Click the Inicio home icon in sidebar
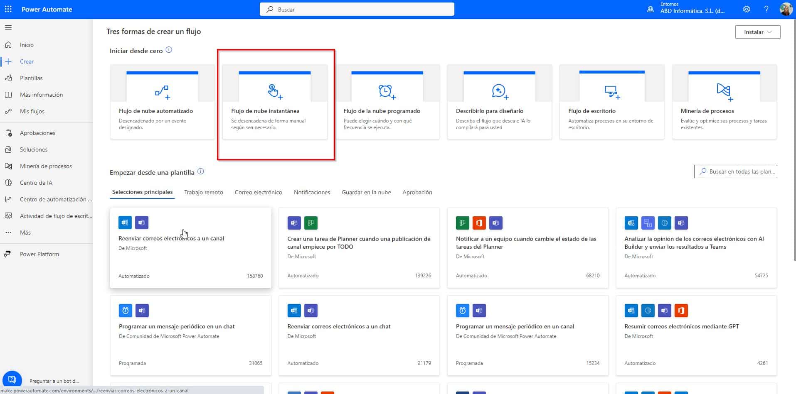The width and height of the screenshot is (796, 394). (8, 45)
